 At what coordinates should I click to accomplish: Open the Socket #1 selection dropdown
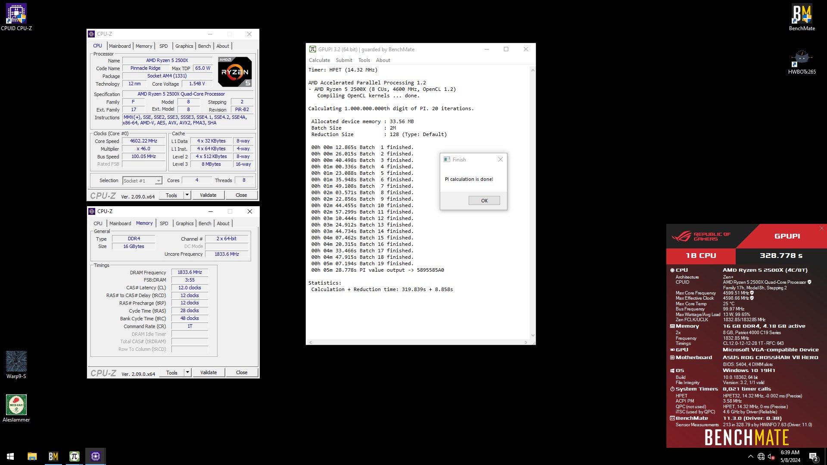tap(142, 181)
